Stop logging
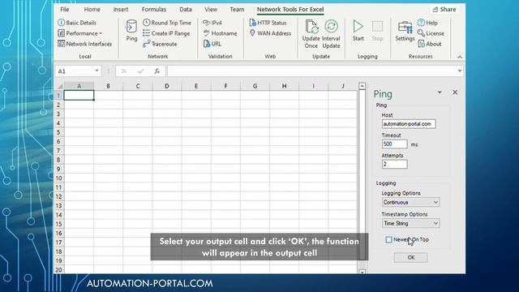 point(377,31)
